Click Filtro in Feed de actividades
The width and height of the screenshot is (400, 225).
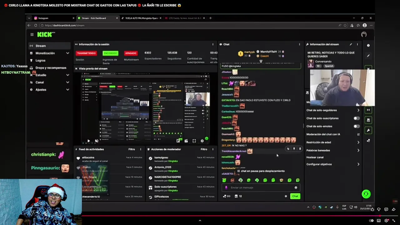(x=132, y=149)
